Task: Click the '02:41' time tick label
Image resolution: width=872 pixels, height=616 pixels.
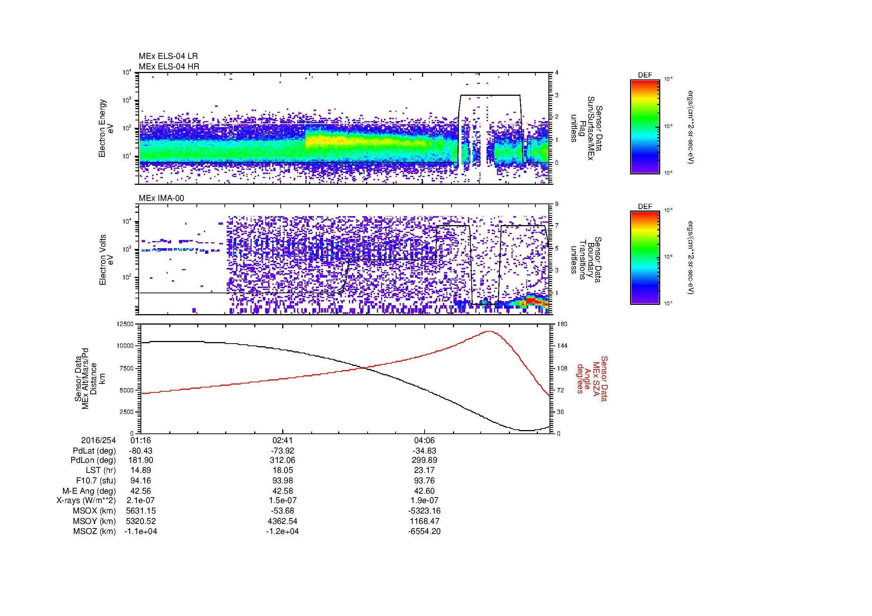Action: point(282,440)
